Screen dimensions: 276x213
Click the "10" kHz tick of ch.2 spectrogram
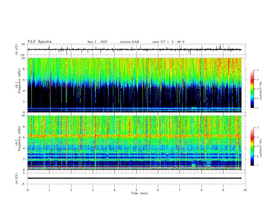23,116
